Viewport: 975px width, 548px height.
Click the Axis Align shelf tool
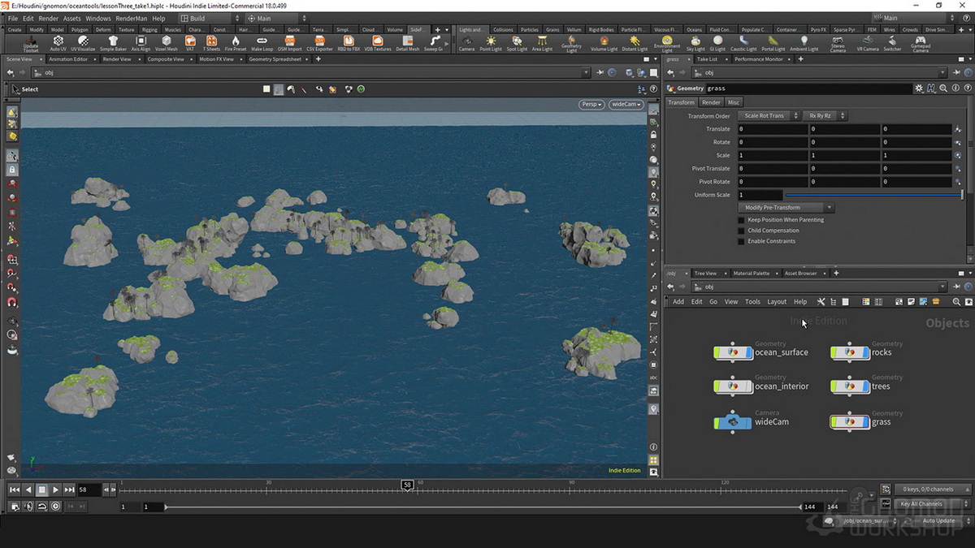pyautogui.click(x=141, y=43)
